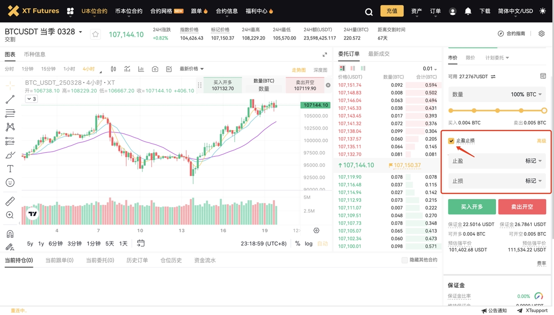The image size is (554, 315).
Task: Open the search magnifier in top bar
Action: [369, 12]
